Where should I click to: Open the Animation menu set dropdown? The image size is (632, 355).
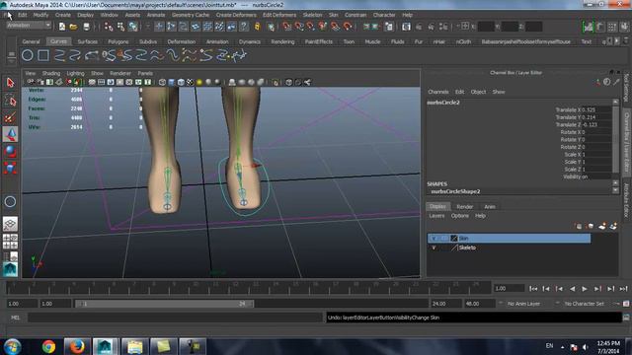(29, 26)
